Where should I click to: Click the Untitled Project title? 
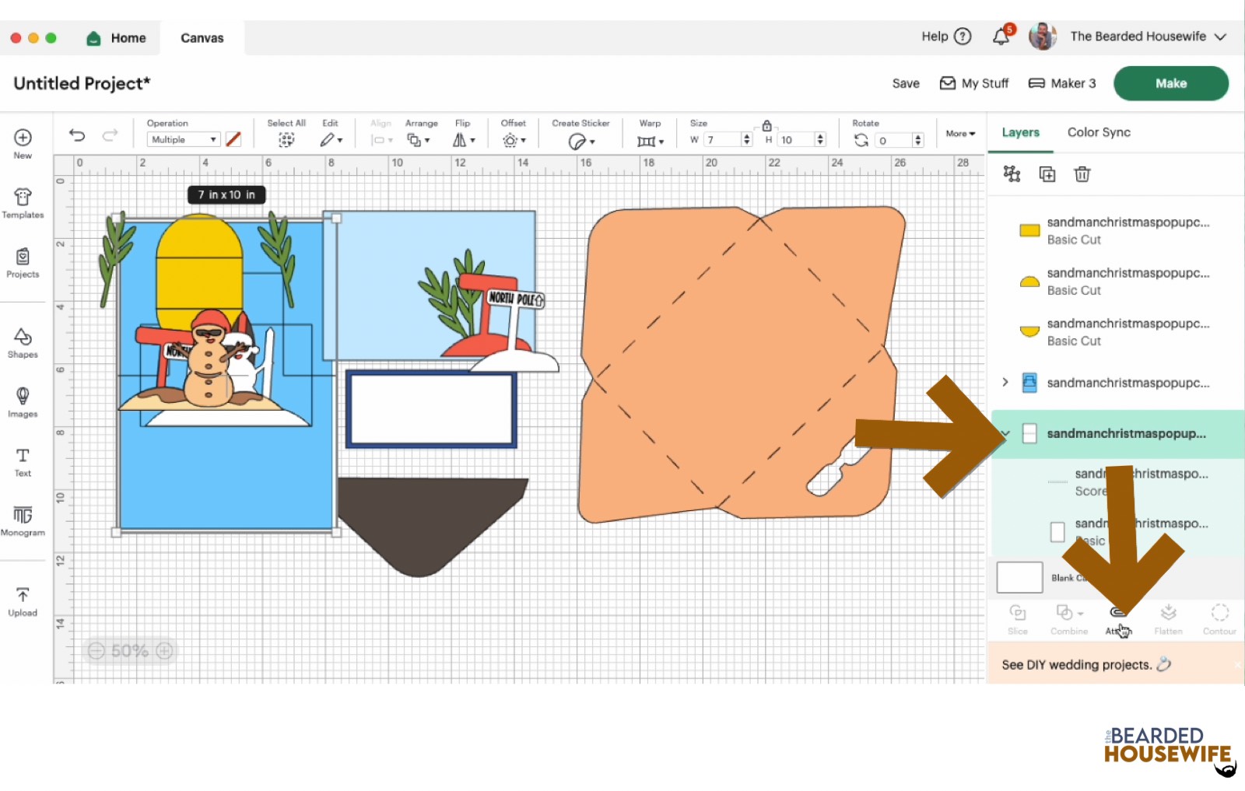[x=82, y=83]
